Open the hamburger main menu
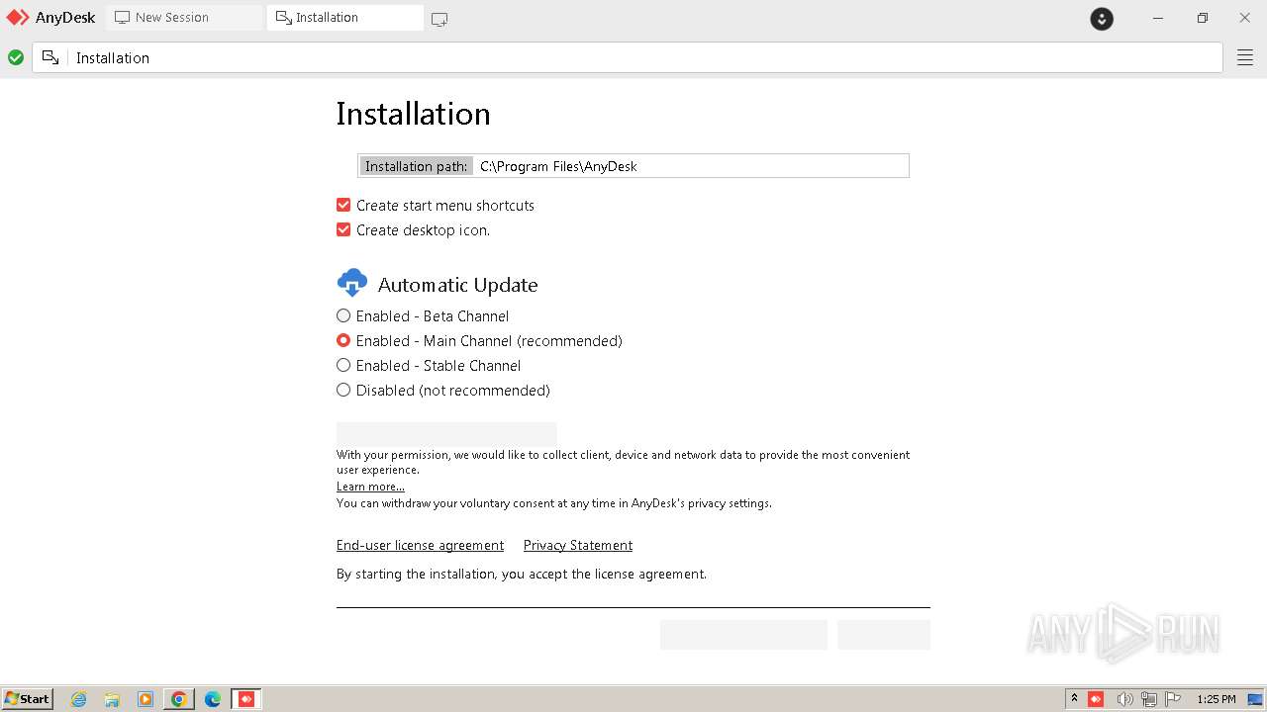The image size is (1267, 712). pyautogui.click(x=1245, y=58)
